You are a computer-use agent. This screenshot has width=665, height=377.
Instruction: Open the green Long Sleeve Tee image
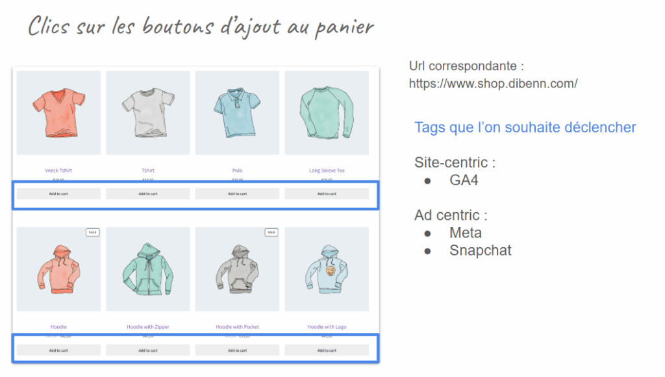click(x=327, y=113)
